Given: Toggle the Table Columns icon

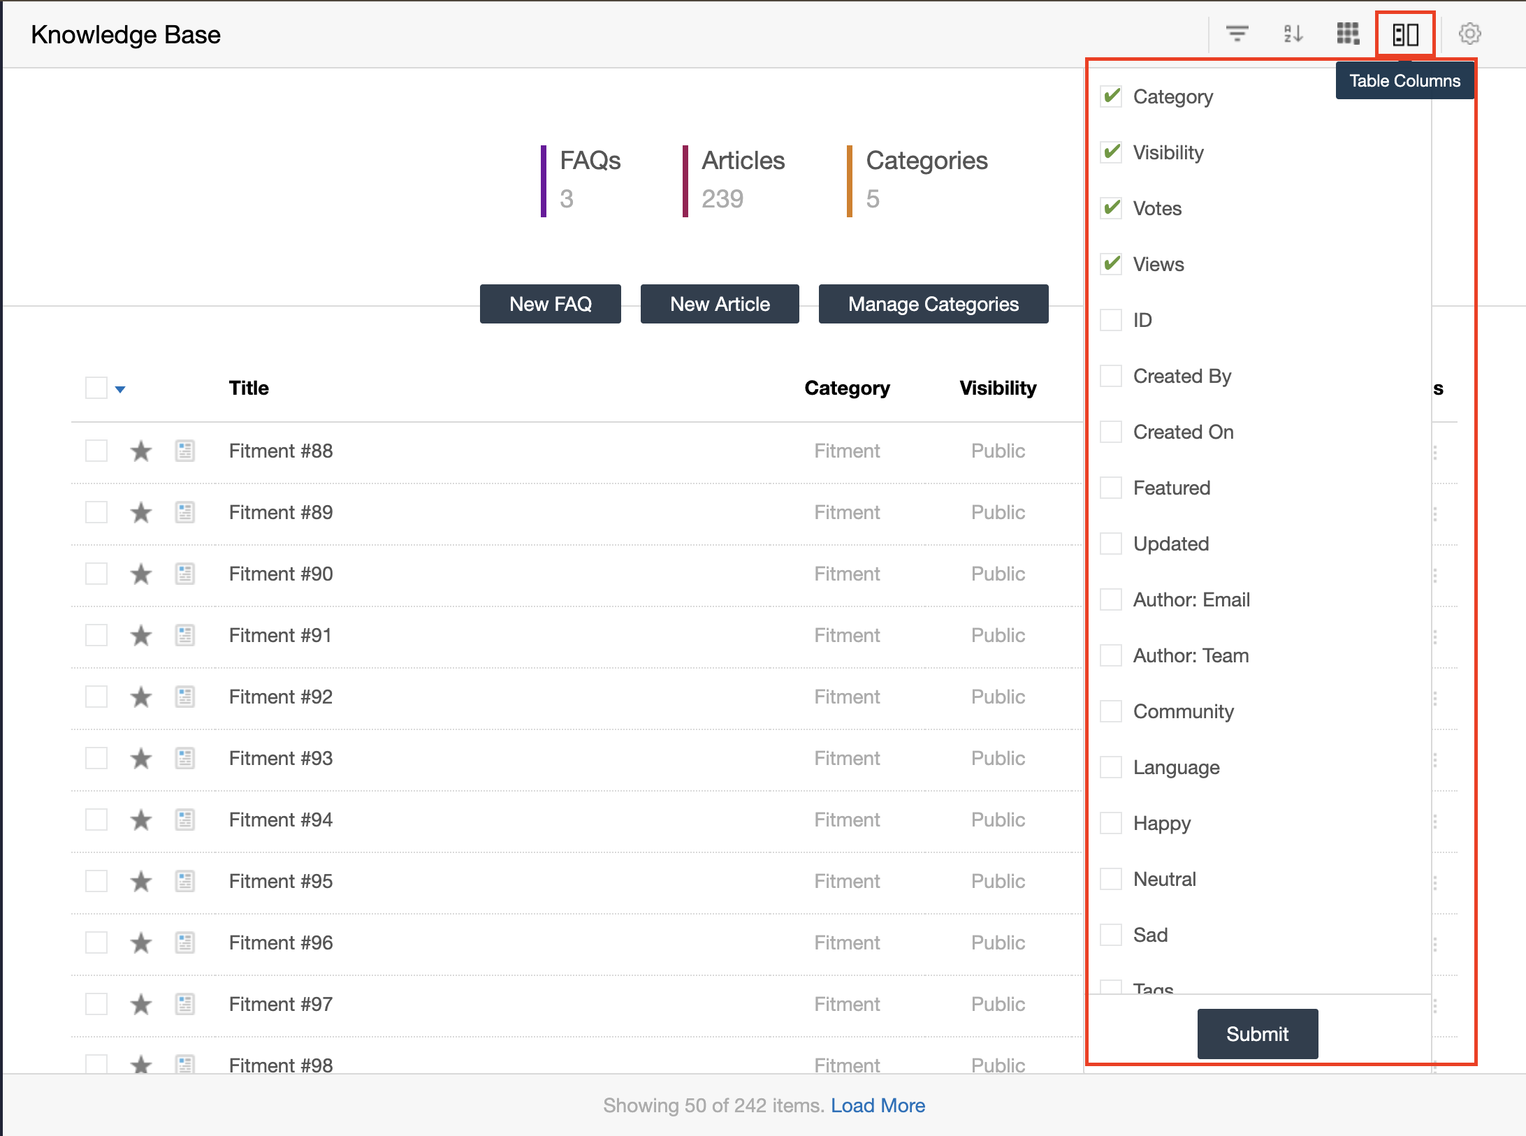Looking at the screenshot, I should [1405, 34].
